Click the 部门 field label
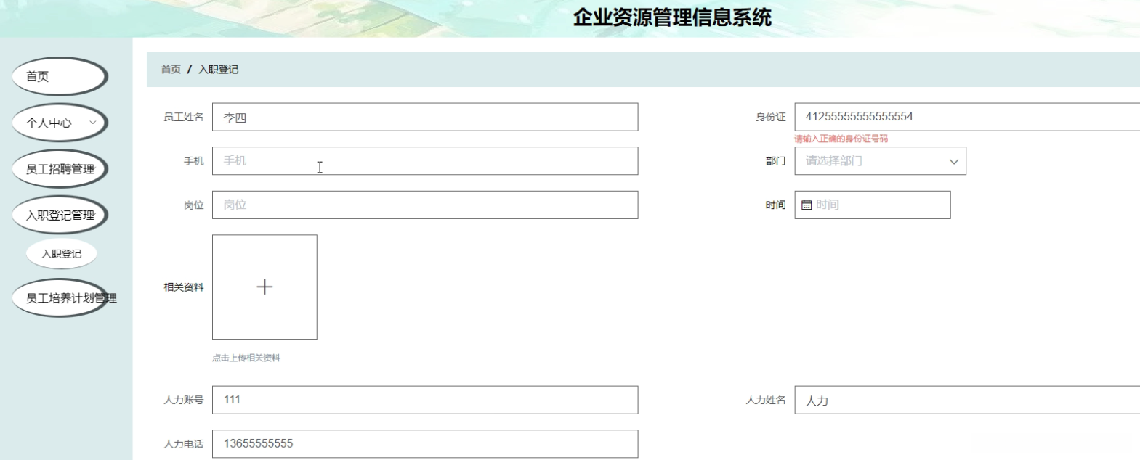 776,161
